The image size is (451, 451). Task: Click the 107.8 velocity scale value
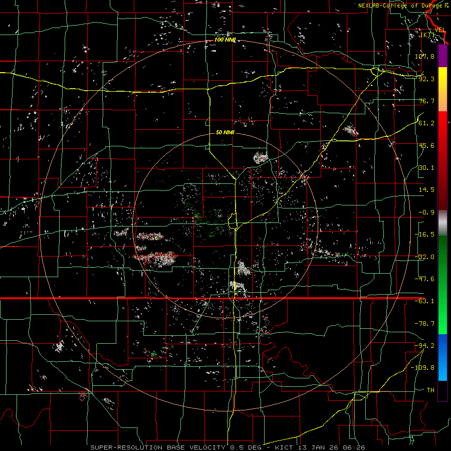[x=424, y=56]
